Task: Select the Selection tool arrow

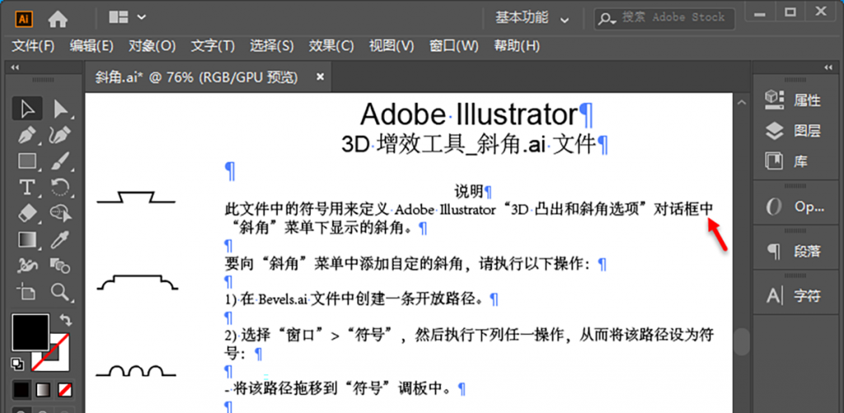Action: click(27, 109)
